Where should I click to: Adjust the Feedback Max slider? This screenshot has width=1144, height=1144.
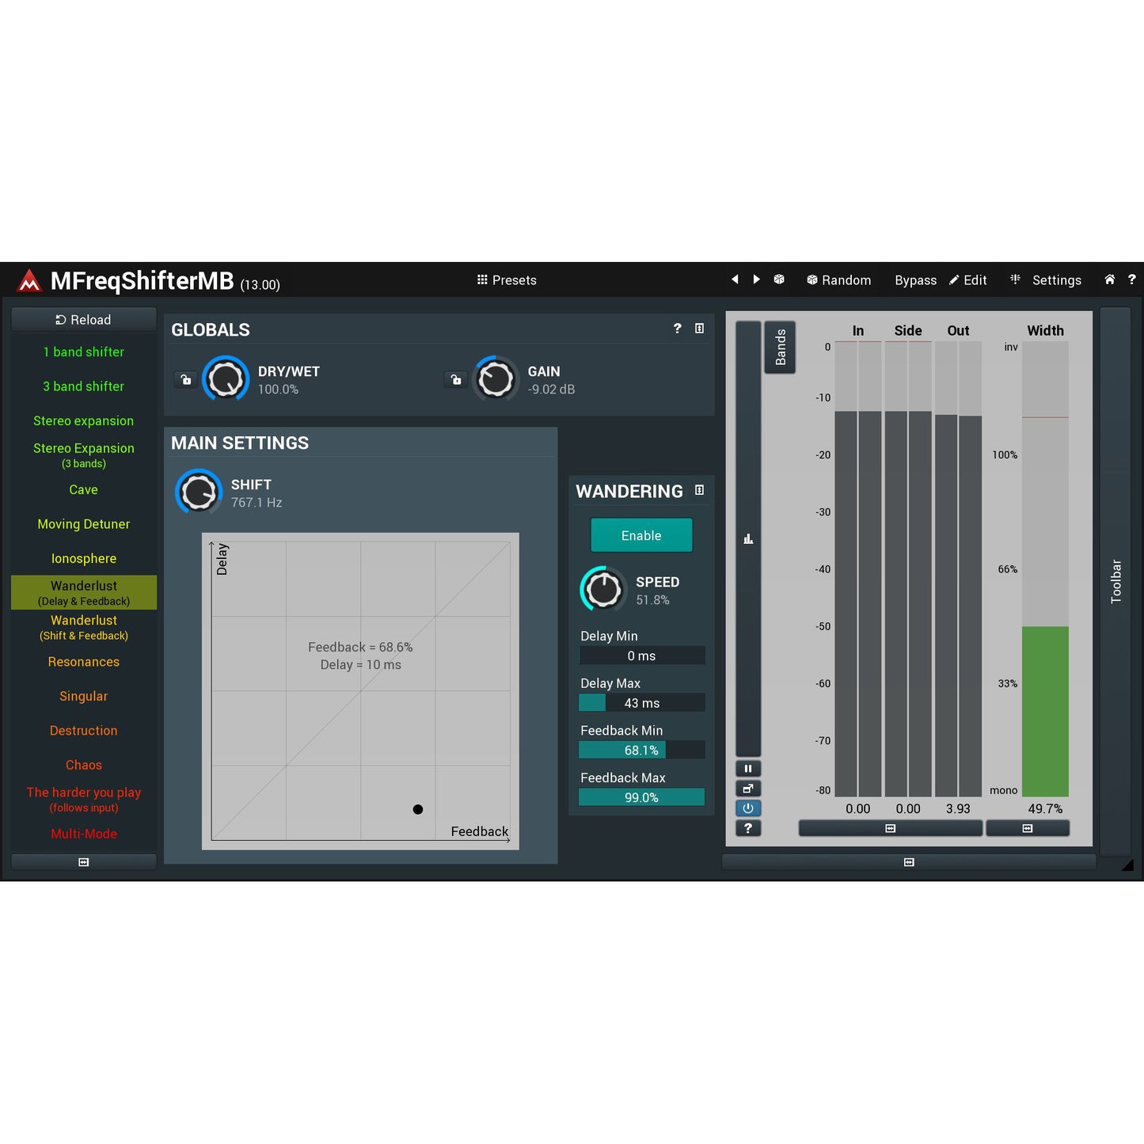pos(641,797)
